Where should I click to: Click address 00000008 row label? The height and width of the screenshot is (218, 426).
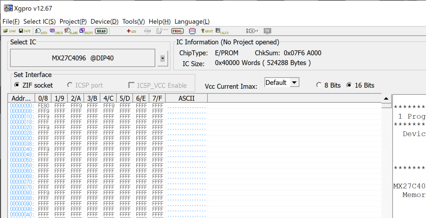click(22, 111)
